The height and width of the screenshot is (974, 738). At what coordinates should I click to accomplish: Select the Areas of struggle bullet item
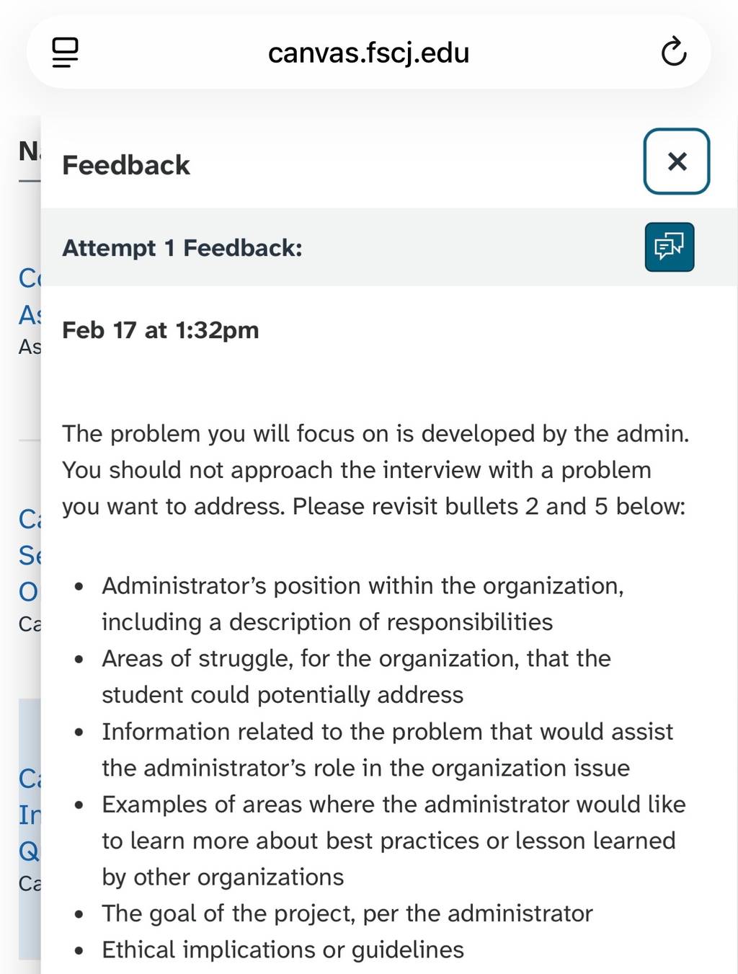tap(356, 677)
